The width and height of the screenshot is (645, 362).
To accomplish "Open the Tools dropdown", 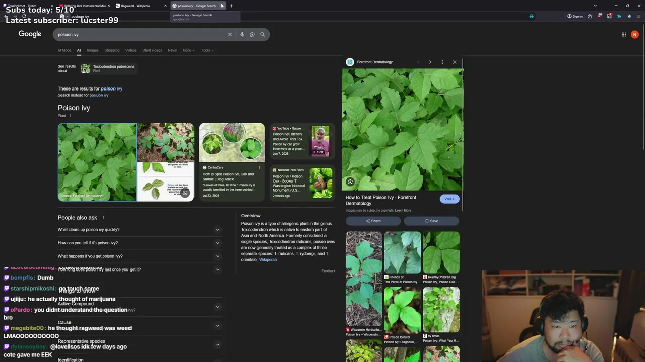I will point(207,50).
